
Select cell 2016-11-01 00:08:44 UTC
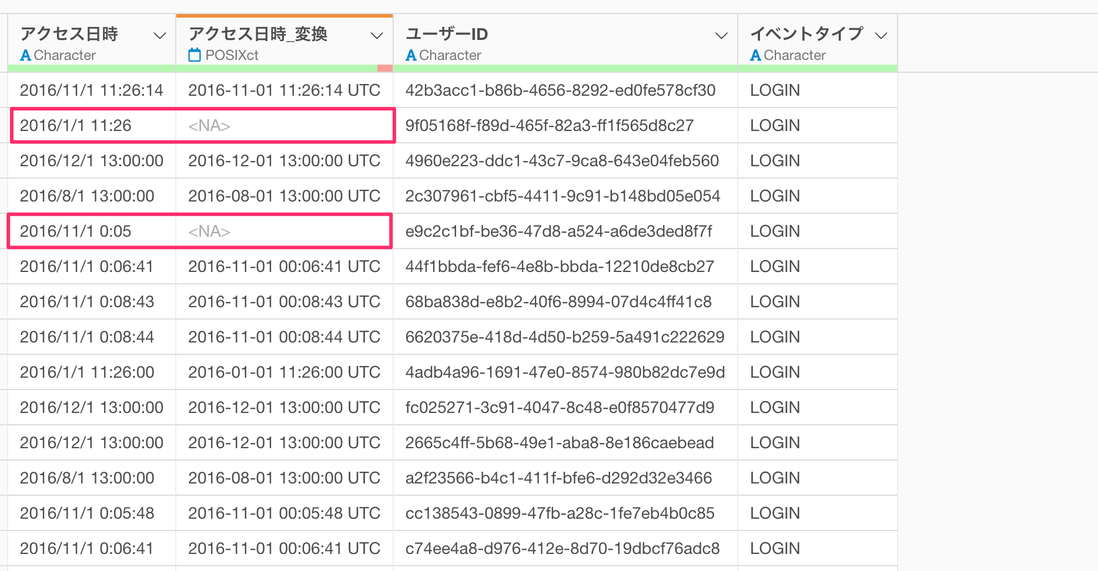pos(284,337)
